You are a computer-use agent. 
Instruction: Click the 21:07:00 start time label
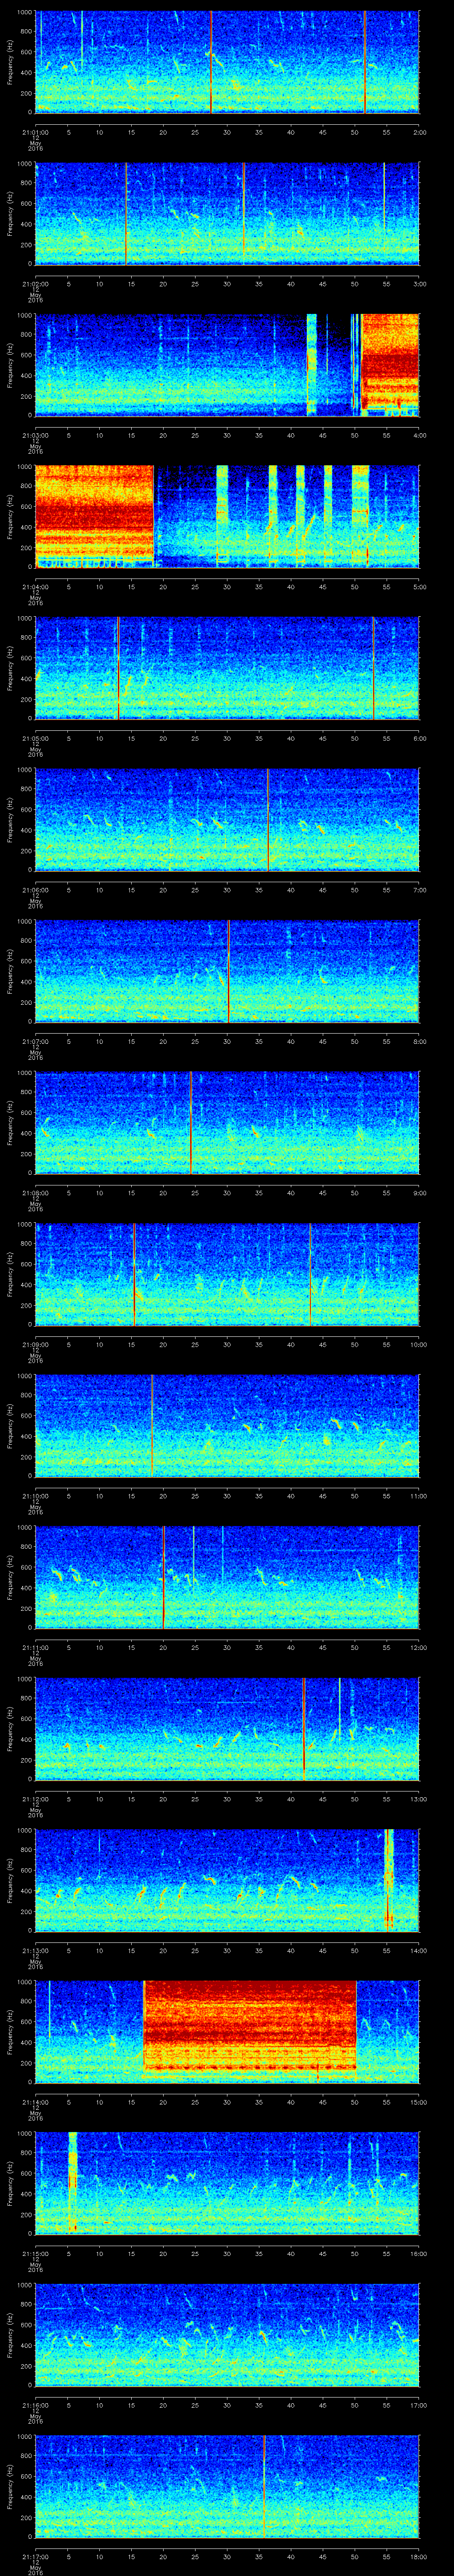tap(35, 1042)
